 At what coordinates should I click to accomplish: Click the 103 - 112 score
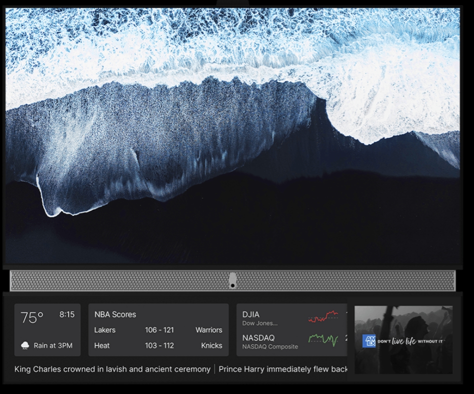(159, 345)
